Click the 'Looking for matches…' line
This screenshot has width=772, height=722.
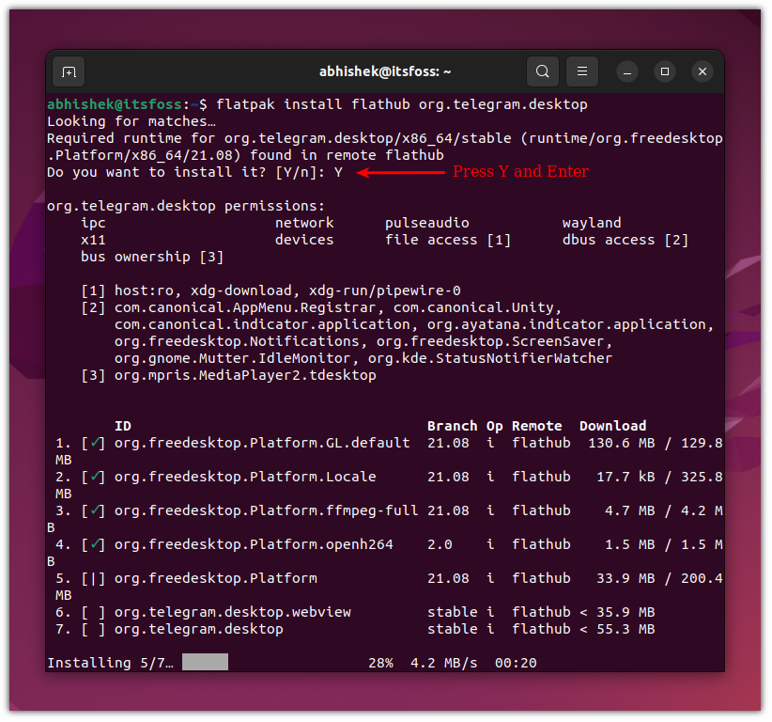(x=131, y=121)
